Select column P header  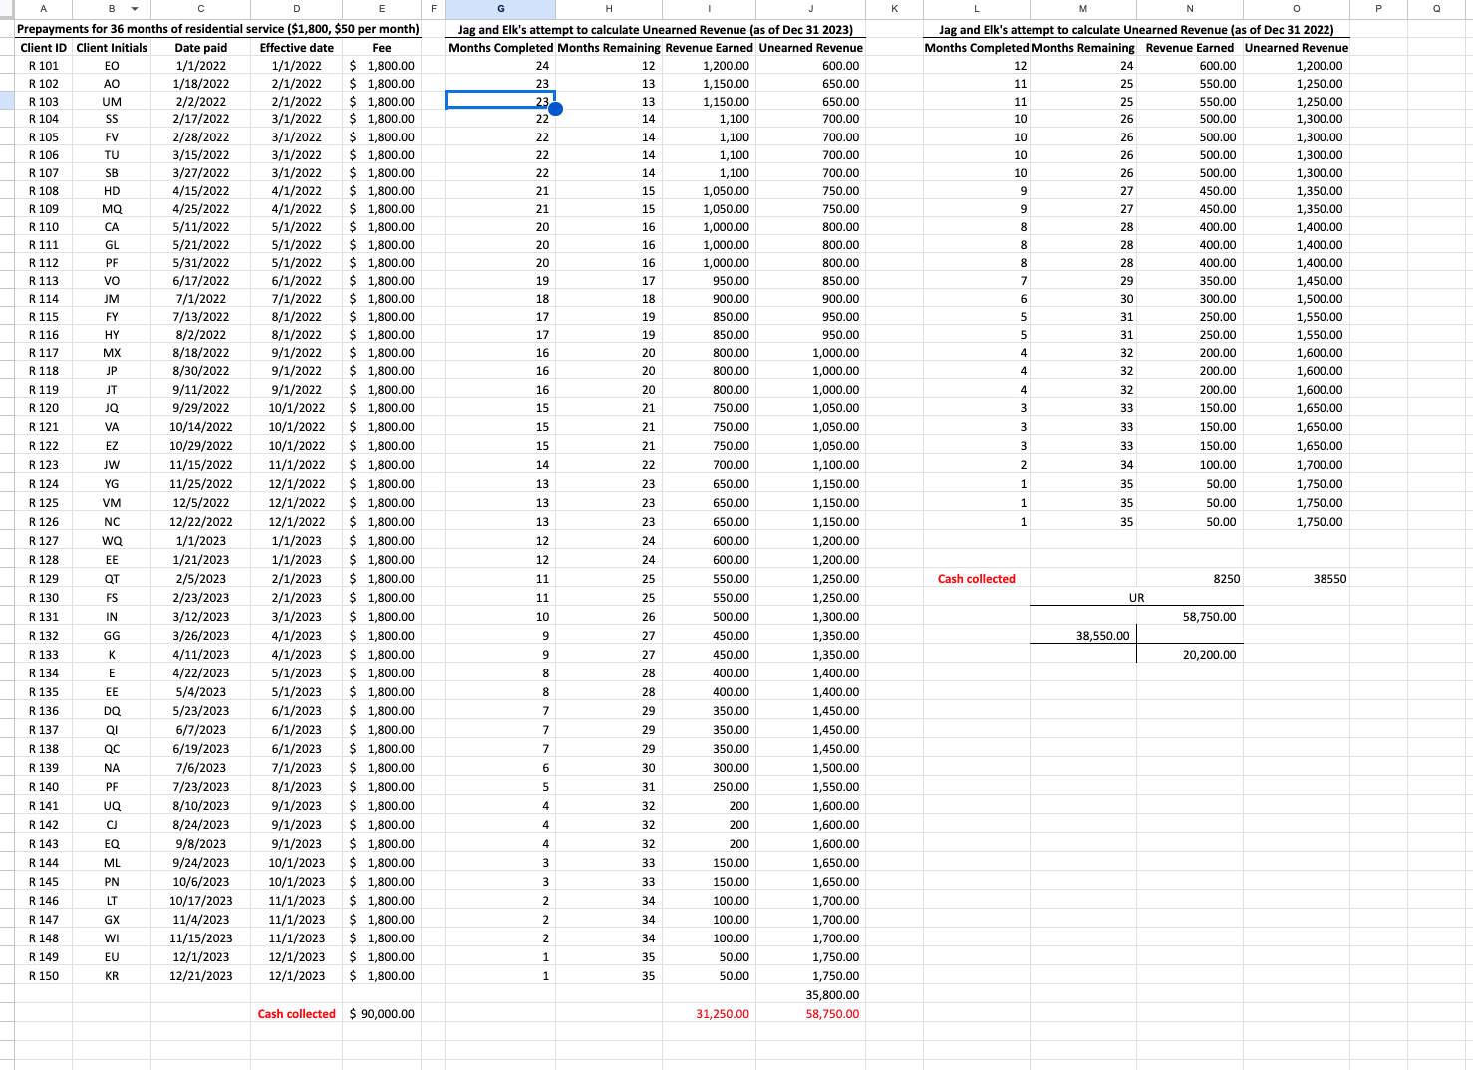pyautogui.click(x=1378, y=9)
